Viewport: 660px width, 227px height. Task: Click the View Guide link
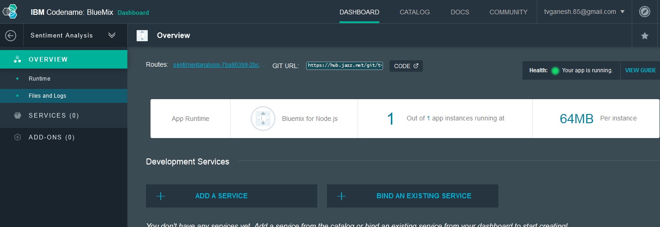tap(640, 70)
